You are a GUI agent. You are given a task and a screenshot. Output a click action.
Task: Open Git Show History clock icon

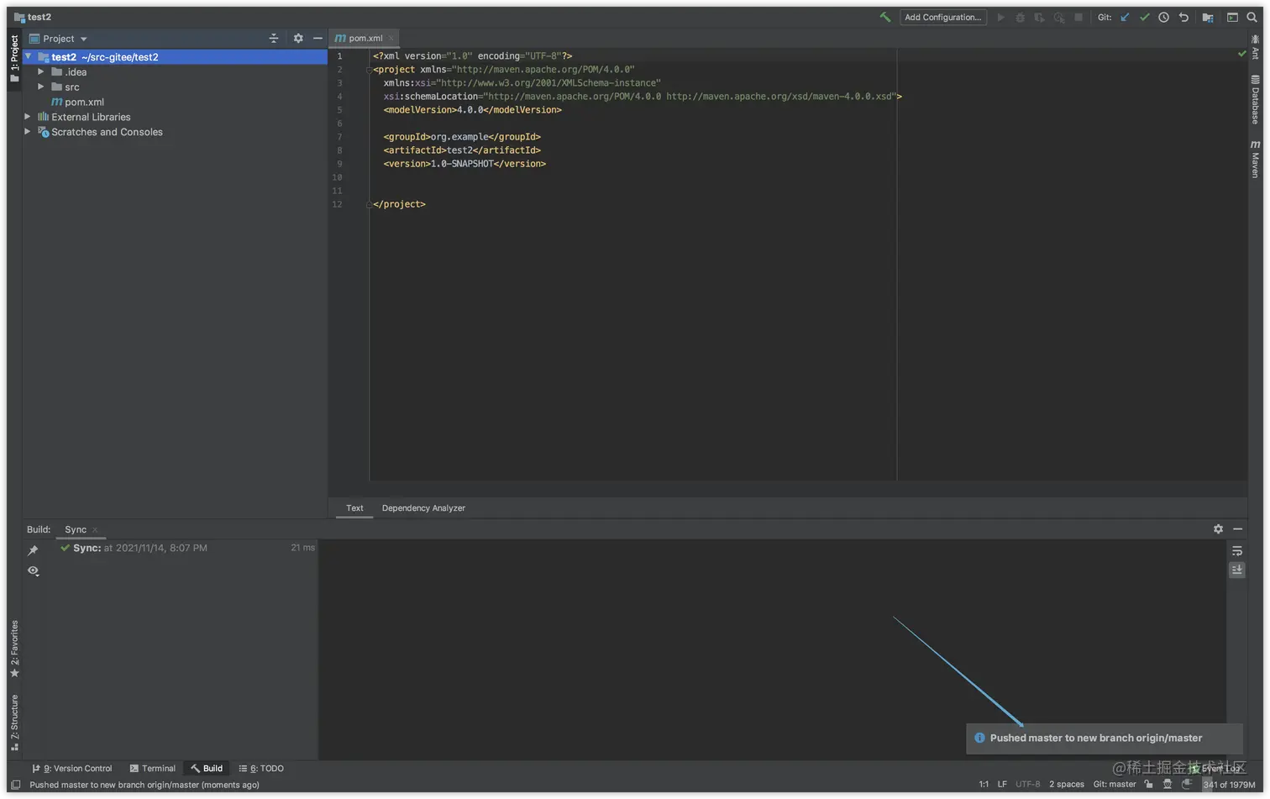(1163, 17)
